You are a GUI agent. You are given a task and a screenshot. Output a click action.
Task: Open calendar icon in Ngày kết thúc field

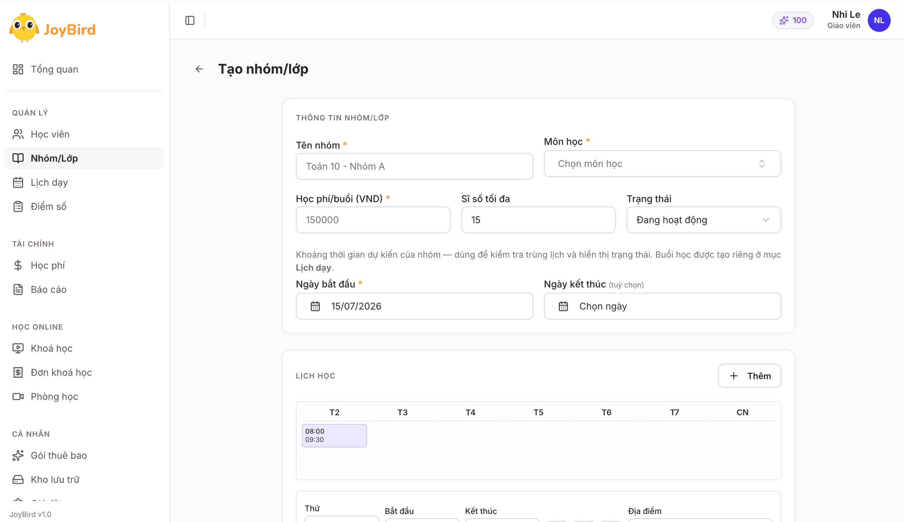[x=563, y=306]
